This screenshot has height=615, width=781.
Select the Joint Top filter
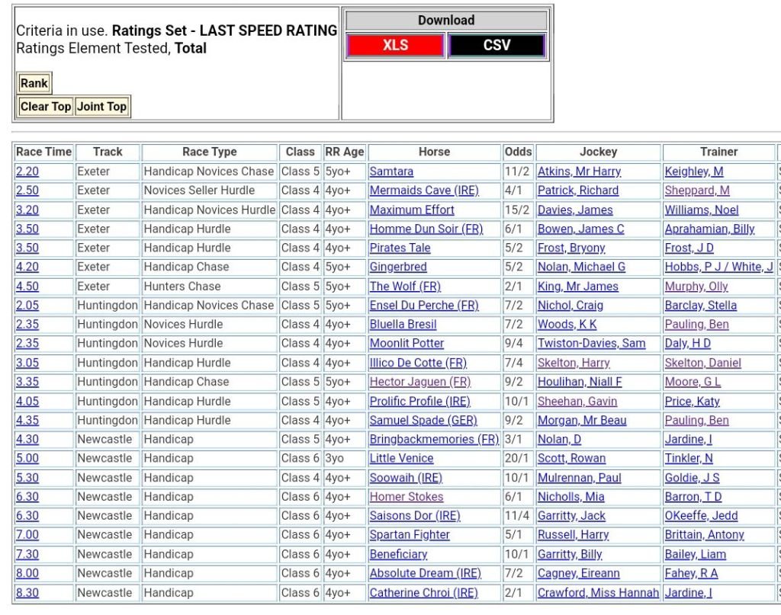(101, 107)
